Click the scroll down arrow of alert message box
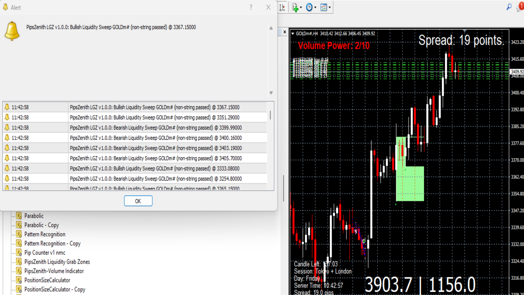 click(271, 93)
